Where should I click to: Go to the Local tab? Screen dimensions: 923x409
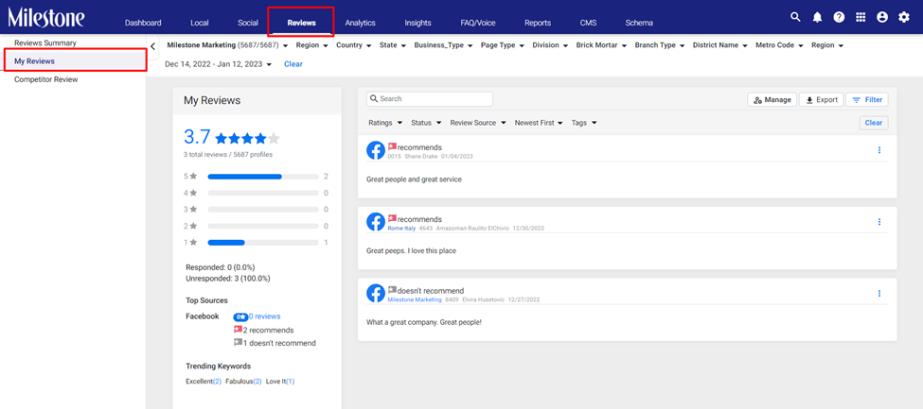tap(200, 23)
